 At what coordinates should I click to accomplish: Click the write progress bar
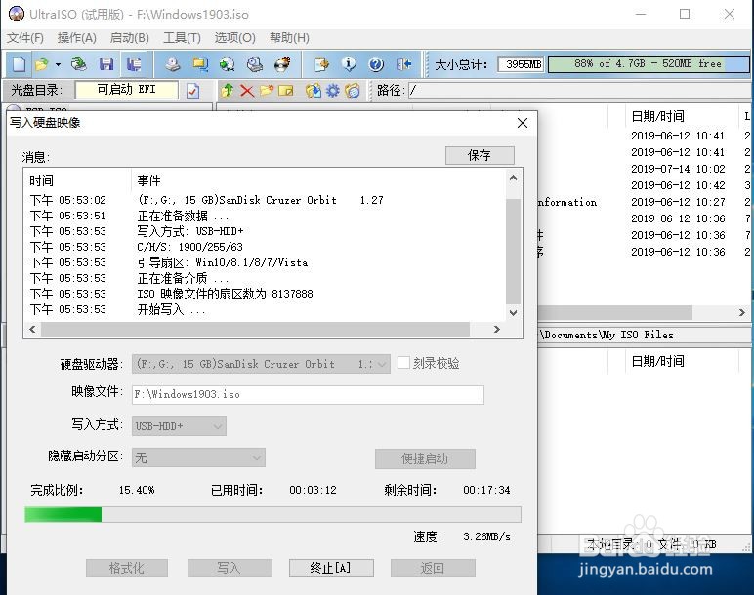[x=272, y=514]
